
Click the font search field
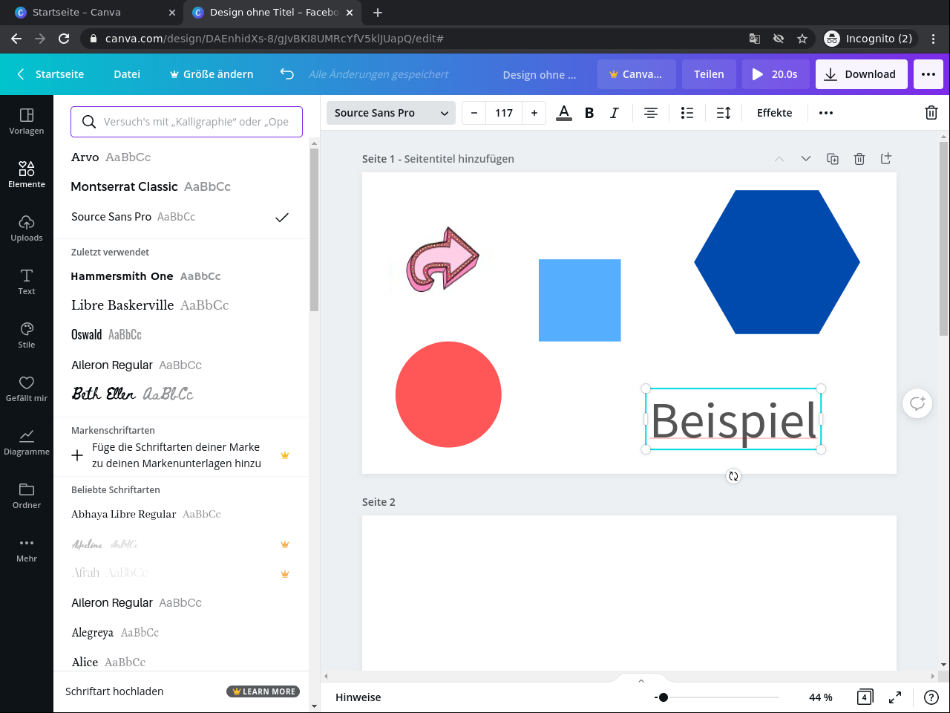[187, 122]
